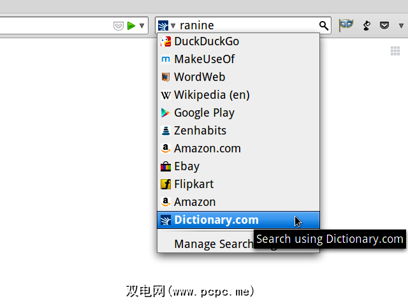Pick Wikipedia (en) search engine
408x306 pixels.
pos(238,95)
